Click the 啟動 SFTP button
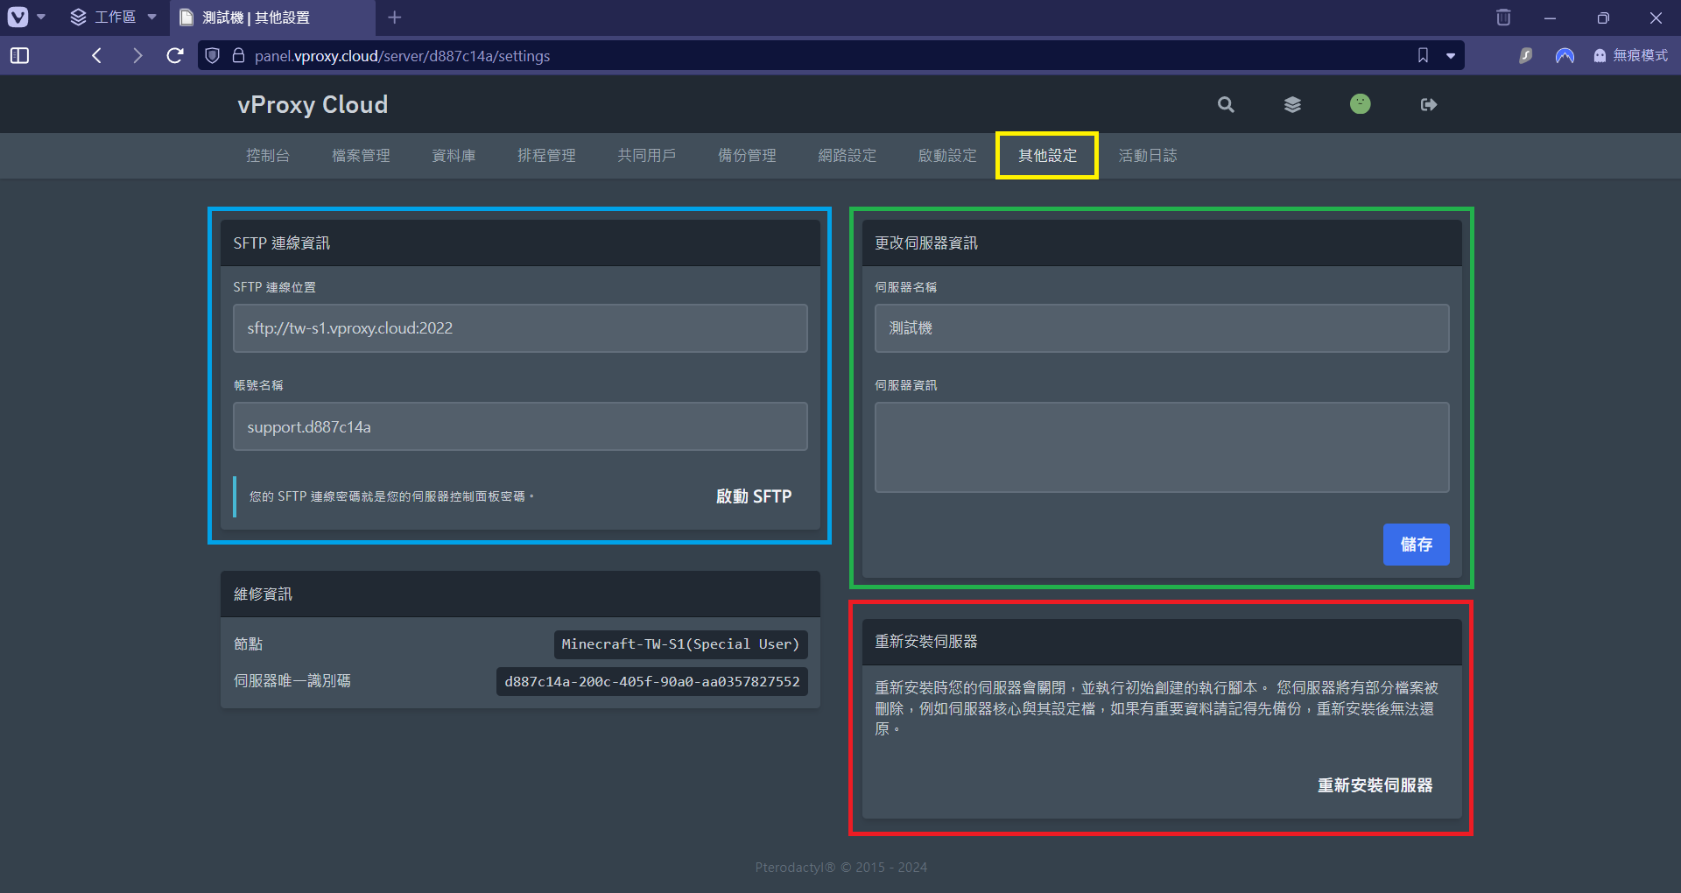 click(753, 496)
